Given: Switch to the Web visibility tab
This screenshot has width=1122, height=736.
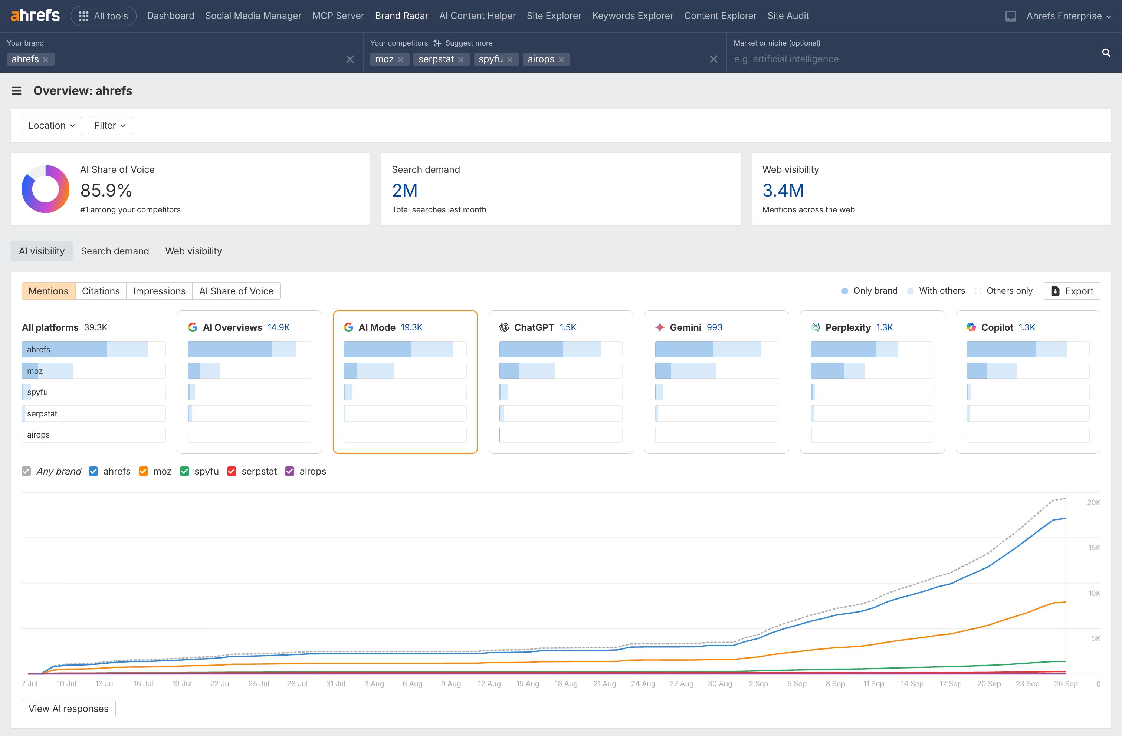Looking at the screenshot, I should point(193,251).
